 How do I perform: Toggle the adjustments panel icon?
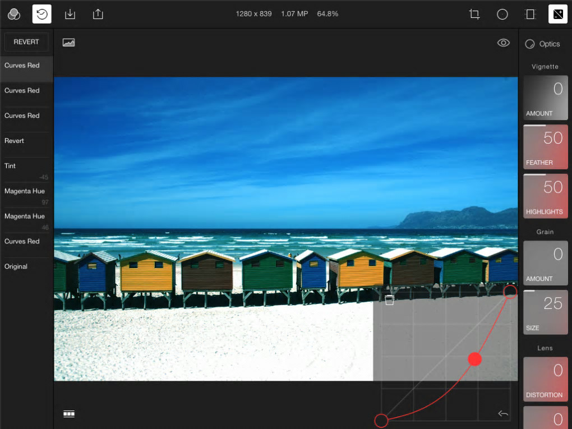point(557,14)
